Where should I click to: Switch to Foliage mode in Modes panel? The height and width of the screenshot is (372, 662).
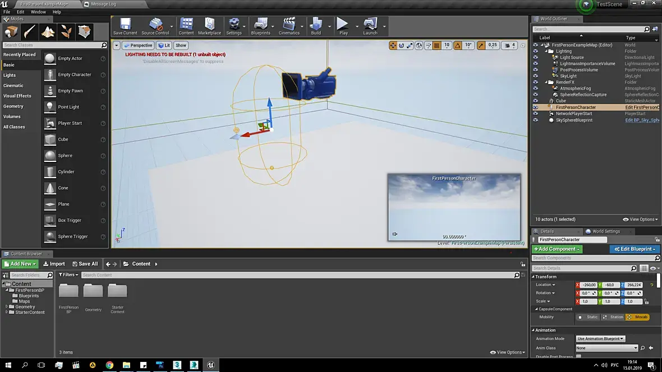pos(66,31)
